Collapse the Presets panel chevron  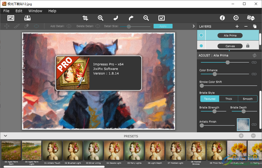pyautogui.click(x=5, y=136)
